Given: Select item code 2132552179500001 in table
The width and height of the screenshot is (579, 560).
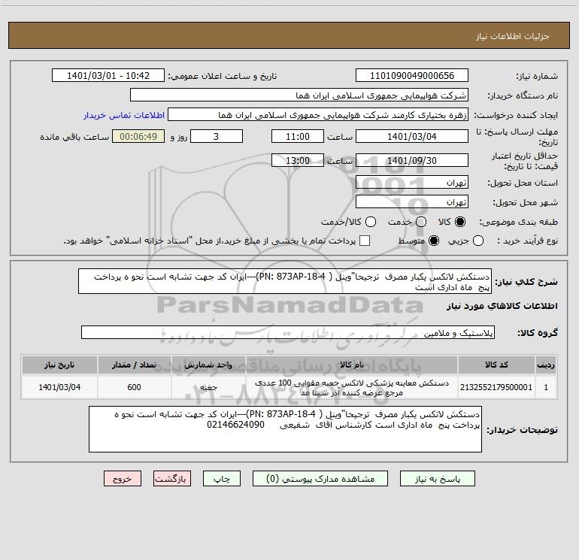Looking at the screenshot, I should click(498, 387).
